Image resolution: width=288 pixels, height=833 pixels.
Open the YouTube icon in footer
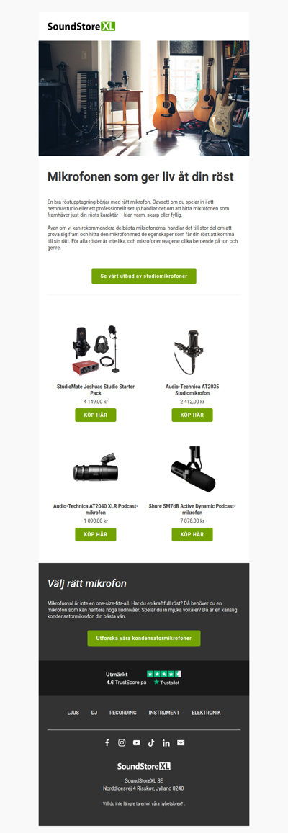pos(137,743)
